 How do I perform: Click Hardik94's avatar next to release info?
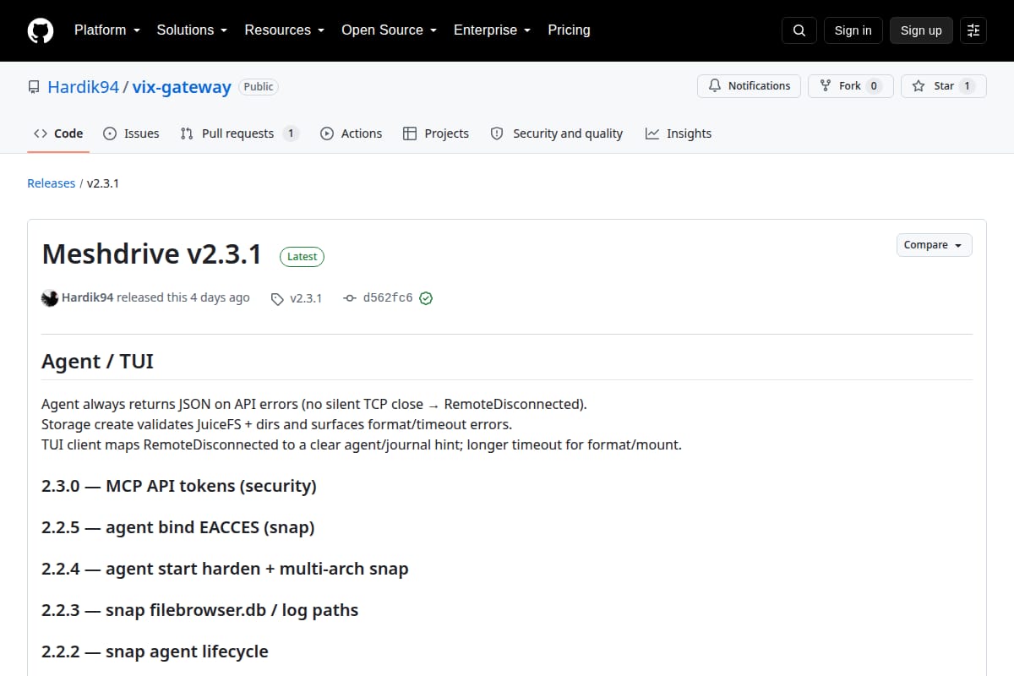tap(50, 297)
